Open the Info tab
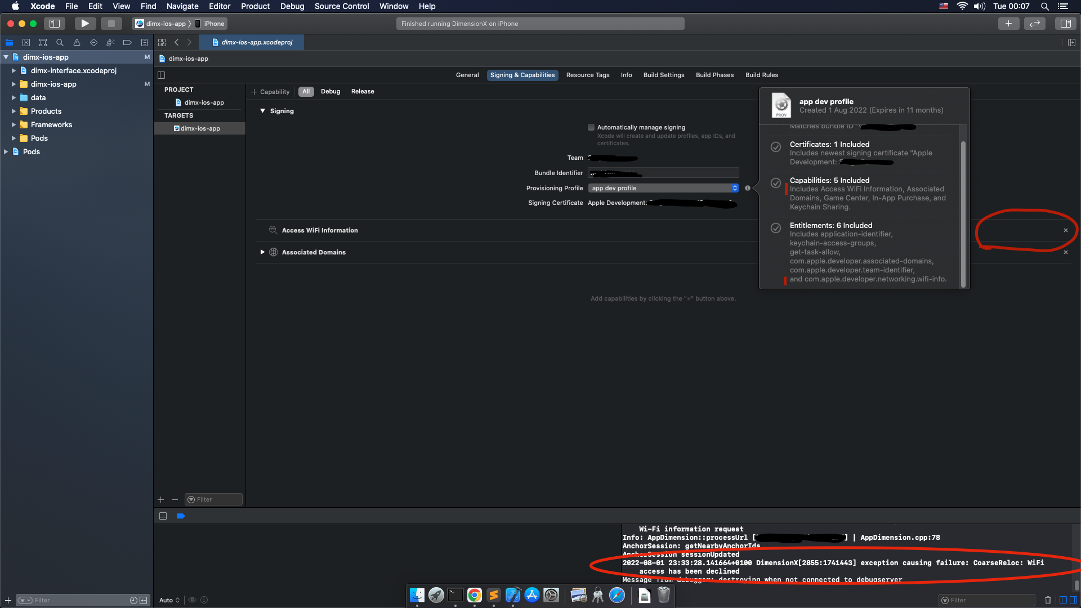Viewport: 1081px width, 608px height. pyautogui.click(x=626, y=75)
